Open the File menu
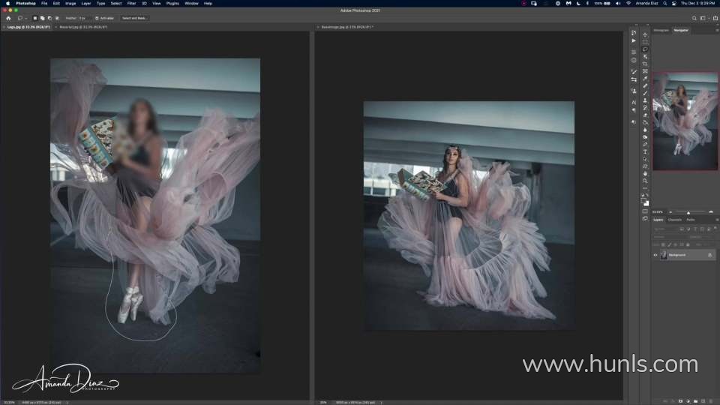The height and width of the screenshot is (405, 720). point(44,3)
